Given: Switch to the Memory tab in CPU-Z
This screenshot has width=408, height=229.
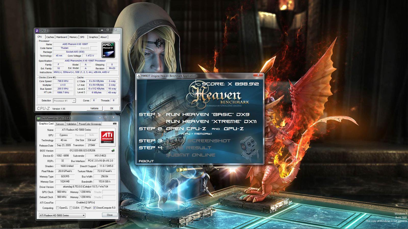Looking at the screenshot, I should point(73,37).
